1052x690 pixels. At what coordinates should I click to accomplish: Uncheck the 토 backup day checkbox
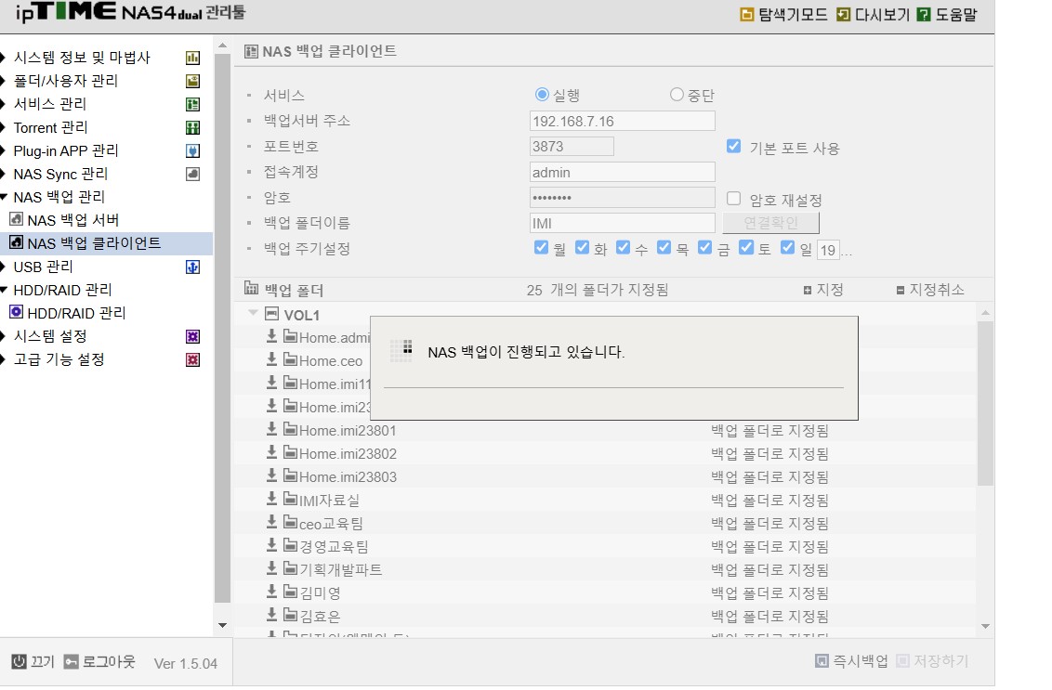[x=746, y=247]
